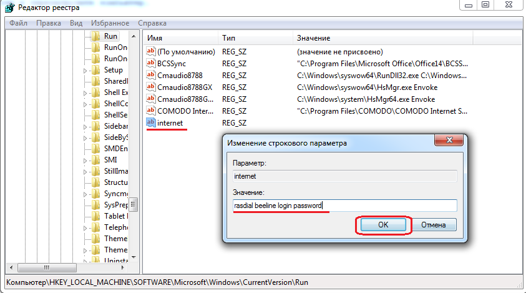526x293 pixels.
Task: Click the Structu folder icon
Action: tap(96, 182)
